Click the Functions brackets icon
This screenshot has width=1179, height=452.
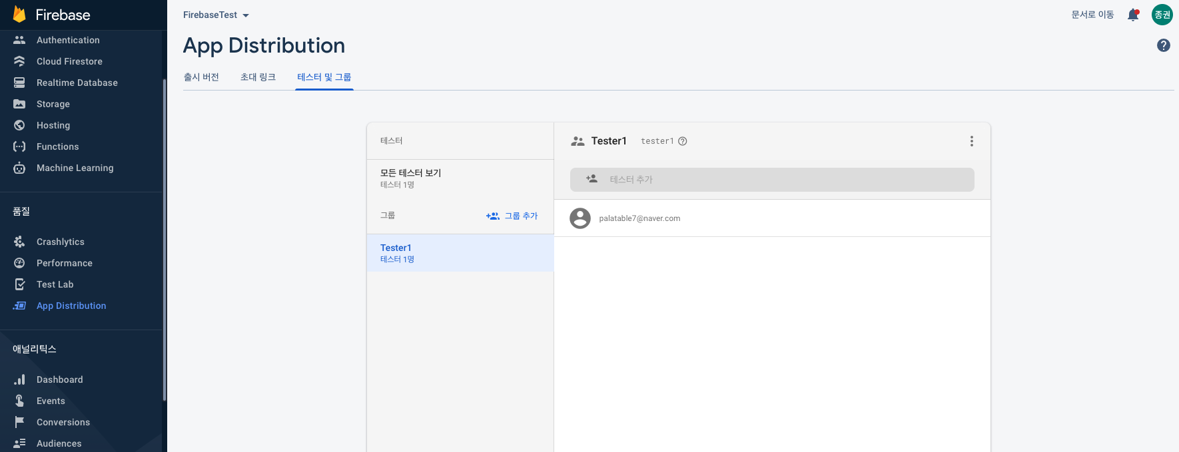click(19, 146)
